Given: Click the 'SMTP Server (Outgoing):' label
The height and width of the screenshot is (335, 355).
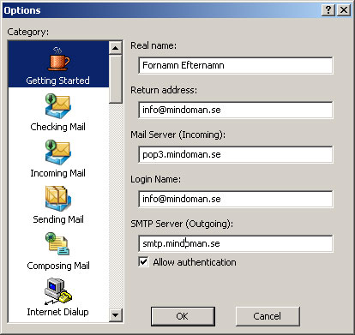Looking at the screenshot, I should pos(182,224).
